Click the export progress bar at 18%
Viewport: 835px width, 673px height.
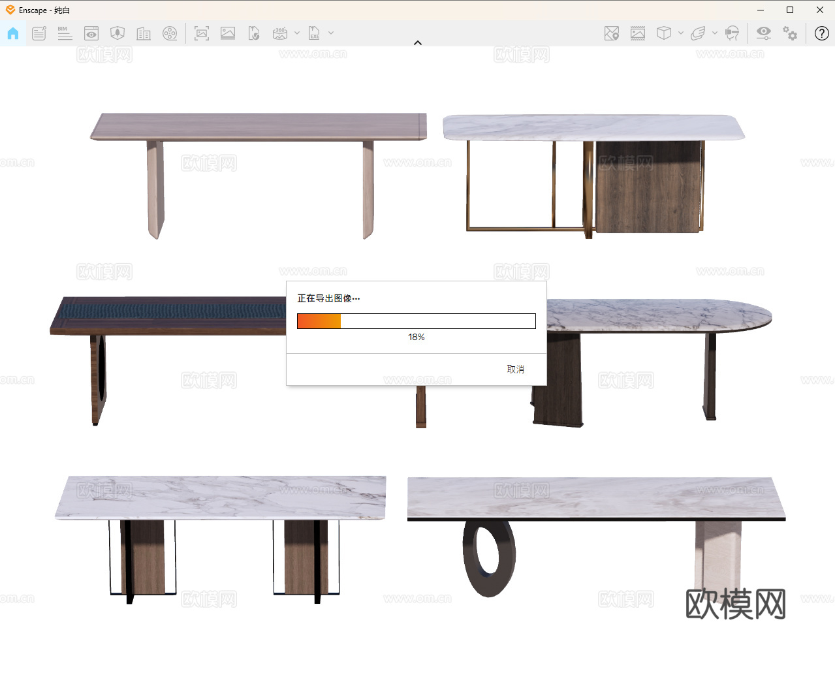(x=417, y=321)
